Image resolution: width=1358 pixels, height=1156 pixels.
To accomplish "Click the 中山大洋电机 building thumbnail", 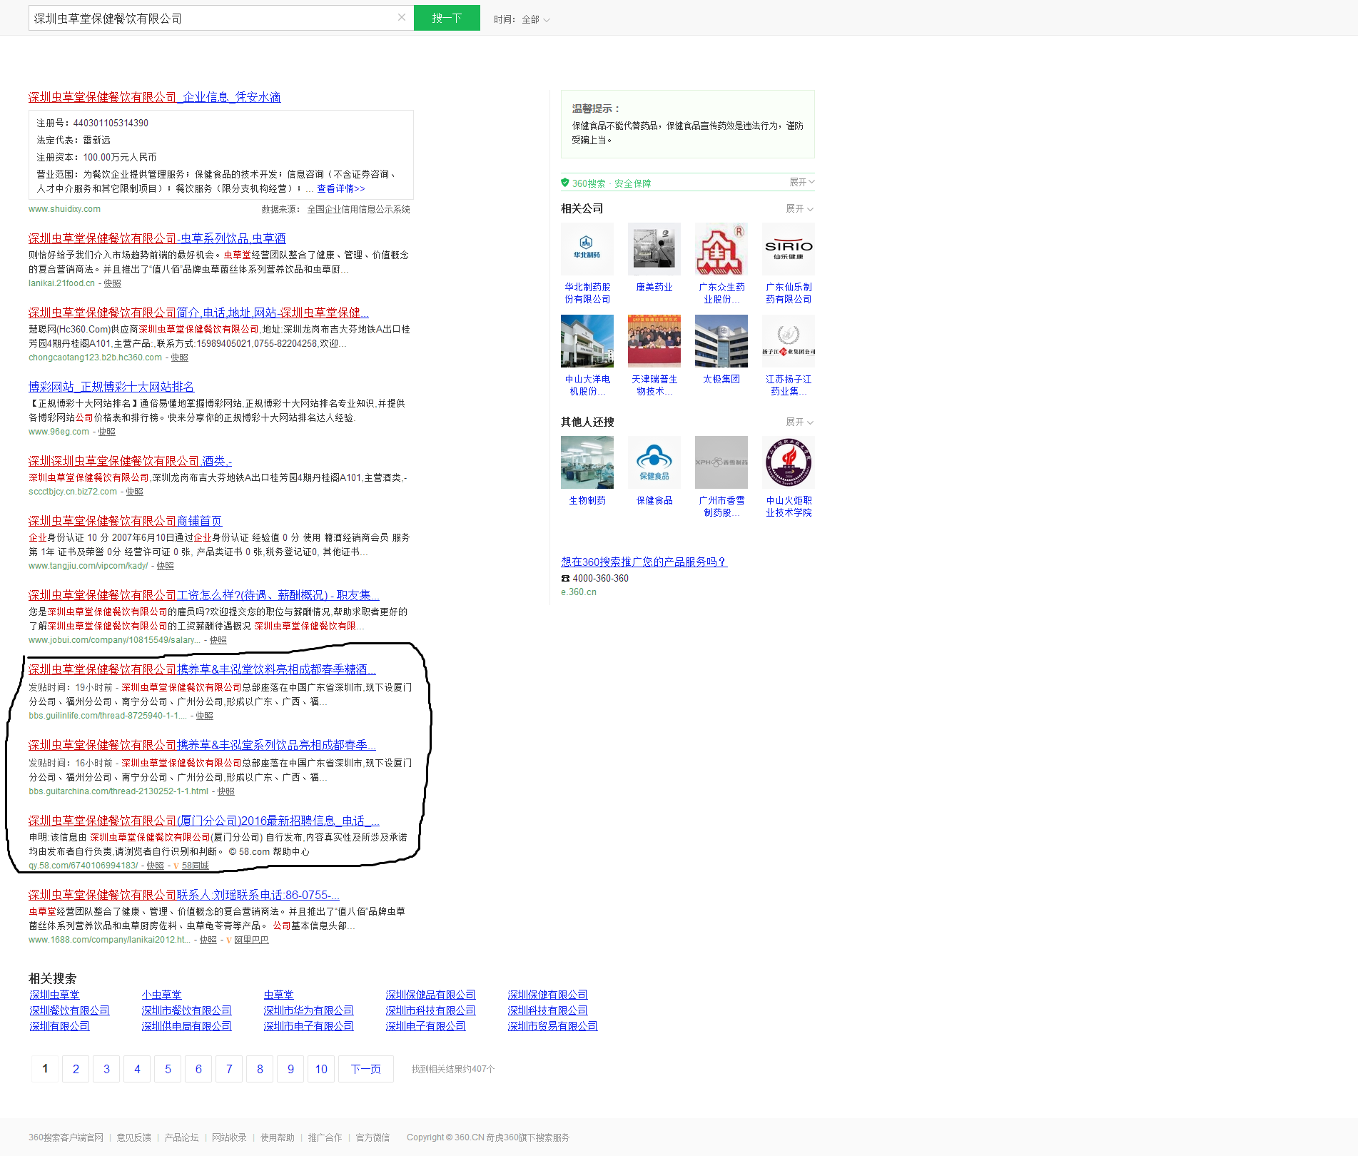I will click(x=587, y=341).
